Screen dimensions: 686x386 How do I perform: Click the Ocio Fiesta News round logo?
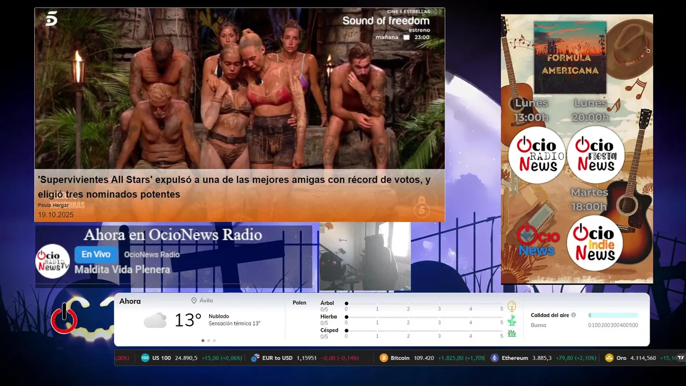[x=596, y=155]
